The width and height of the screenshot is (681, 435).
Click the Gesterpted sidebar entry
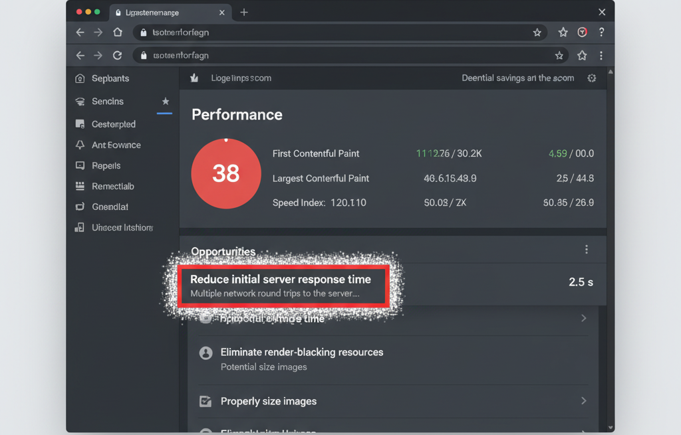pyautogui.click(x=110, y=124)
